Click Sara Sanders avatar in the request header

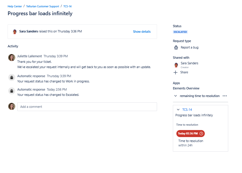point(14,32)
